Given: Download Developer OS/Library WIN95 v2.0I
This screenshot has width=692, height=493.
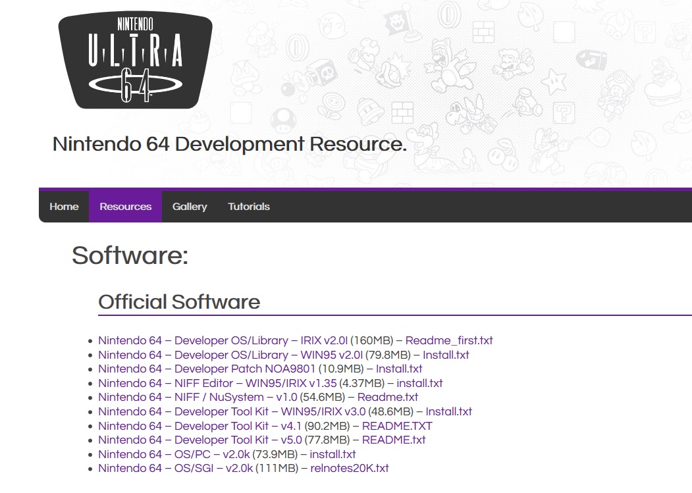Looking at the screenshot, I should [x=230, y=355].
